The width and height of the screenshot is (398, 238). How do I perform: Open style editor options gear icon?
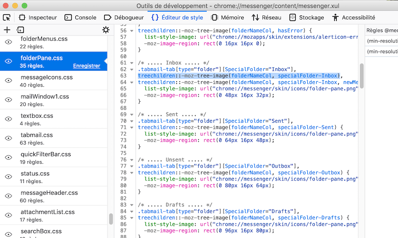coord(106,30)
